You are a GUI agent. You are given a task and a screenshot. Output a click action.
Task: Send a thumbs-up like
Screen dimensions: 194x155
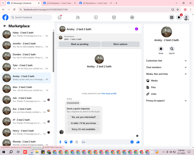(138, 142)
